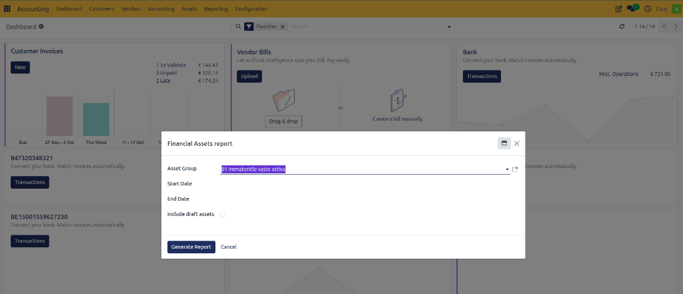Click the 1 To Validate link
Viewport: 683px width, 294px height.
(171, 65)
